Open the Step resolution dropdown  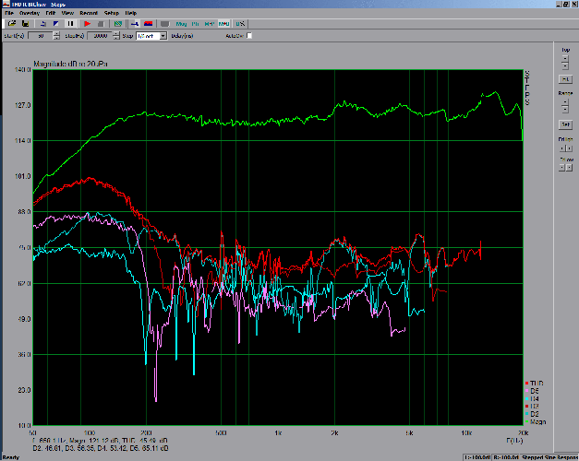click(163, 36)
